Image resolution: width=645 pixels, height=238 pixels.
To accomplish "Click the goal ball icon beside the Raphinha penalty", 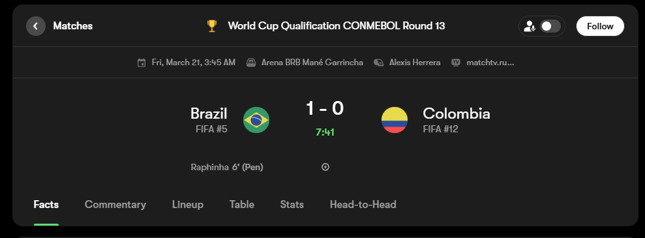I will point(325,167).
